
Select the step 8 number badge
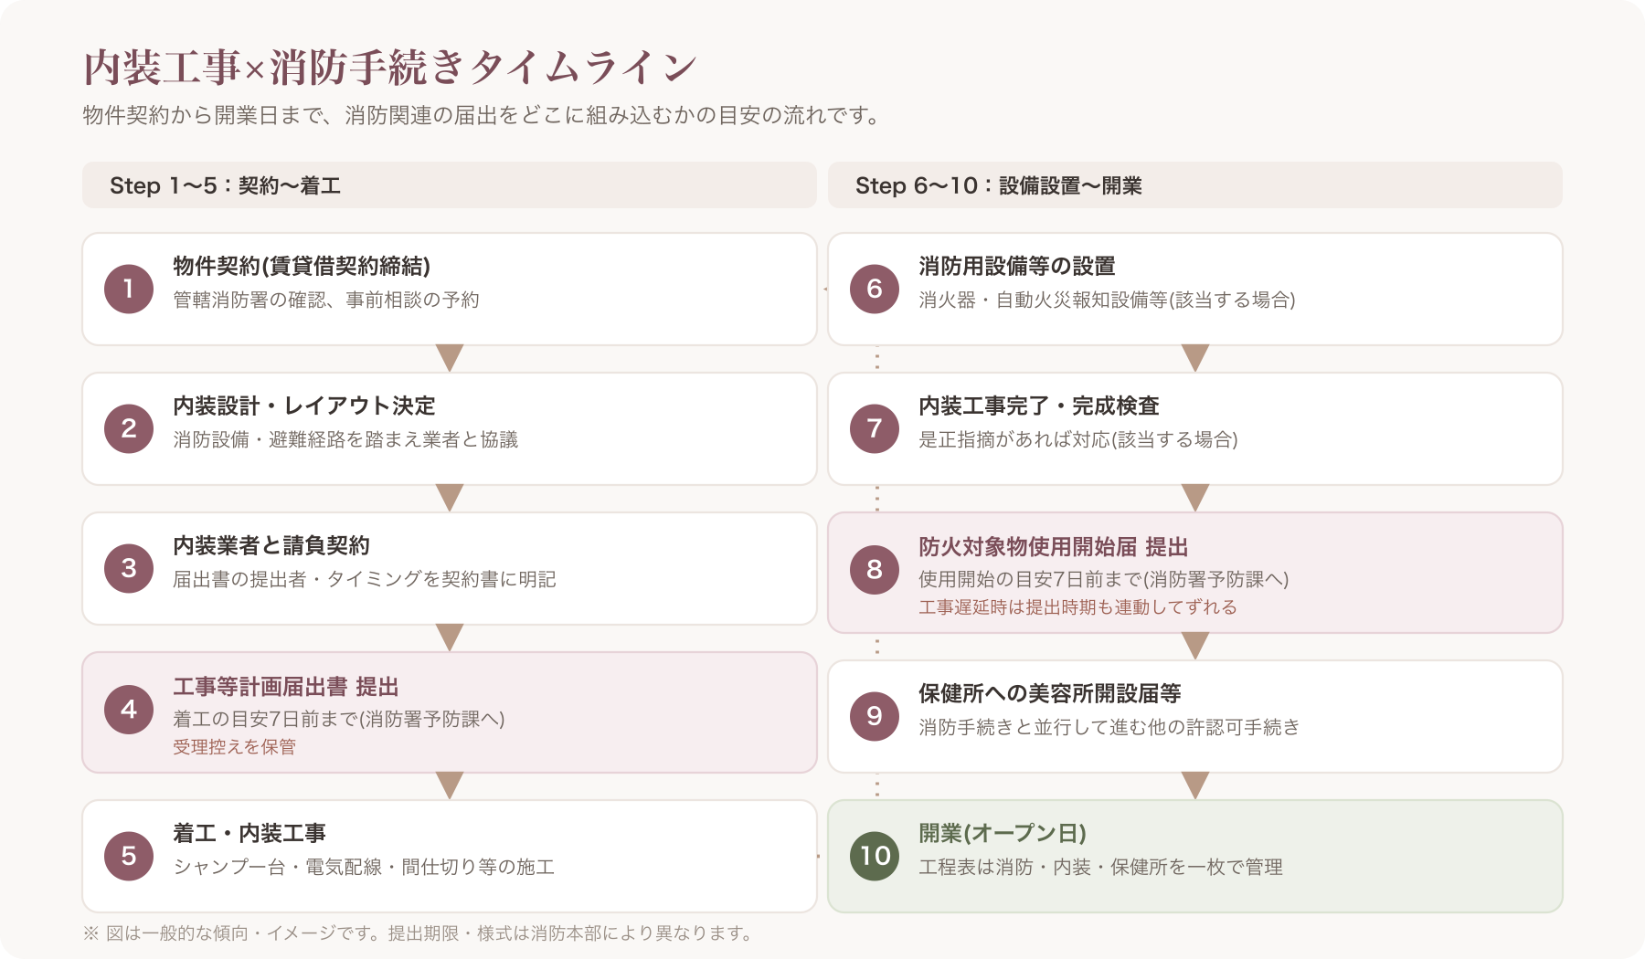[x=875, y=569]
